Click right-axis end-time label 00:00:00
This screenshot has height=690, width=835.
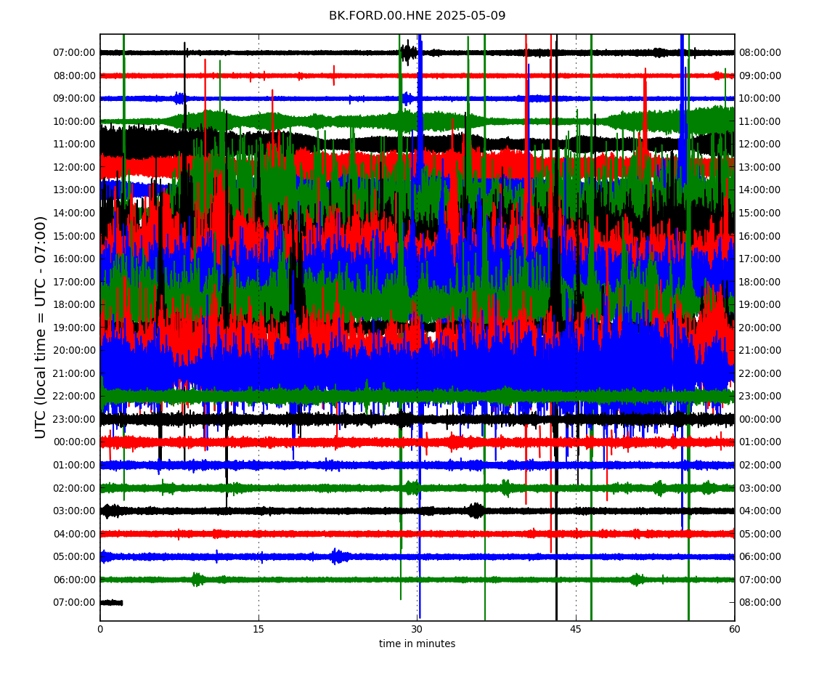pyautogui.click(x=760, y=419)
